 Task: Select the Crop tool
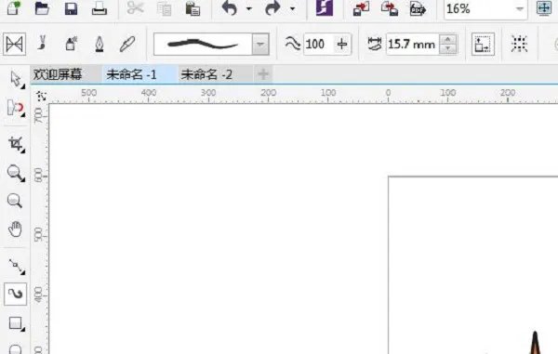tap(16, 144)
